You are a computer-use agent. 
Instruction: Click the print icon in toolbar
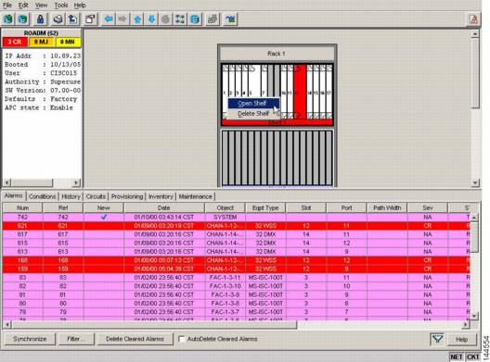pos(58,19)
